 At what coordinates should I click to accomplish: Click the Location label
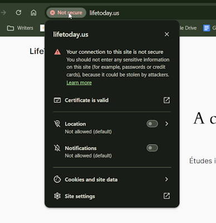point(75,124)
